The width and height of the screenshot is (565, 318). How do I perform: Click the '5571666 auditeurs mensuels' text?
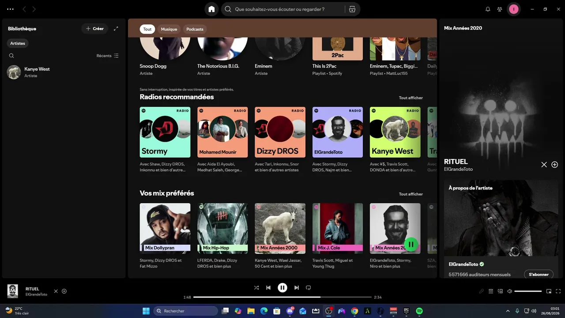(x=480, y=275)
